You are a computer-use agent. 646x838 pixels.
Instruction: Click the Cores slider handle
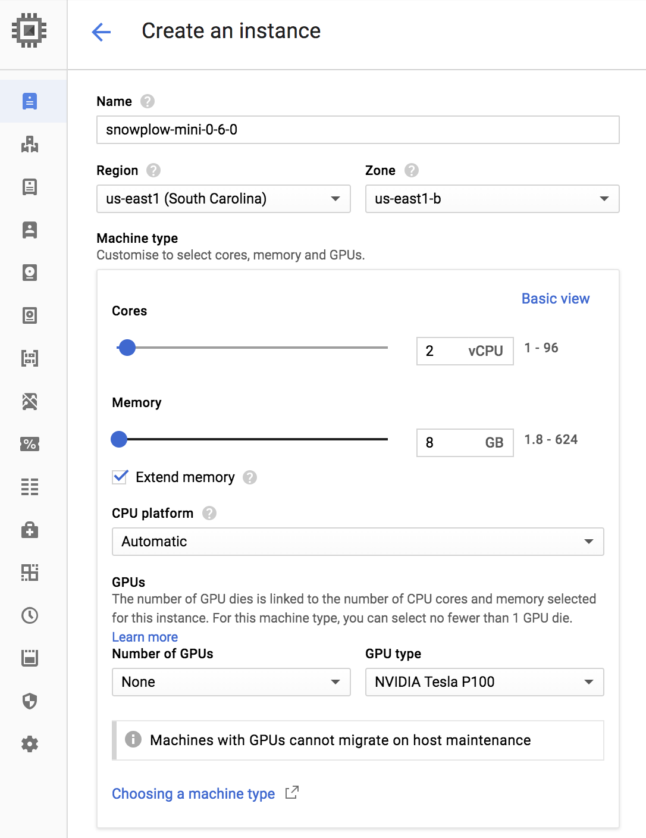pos(127,348)
